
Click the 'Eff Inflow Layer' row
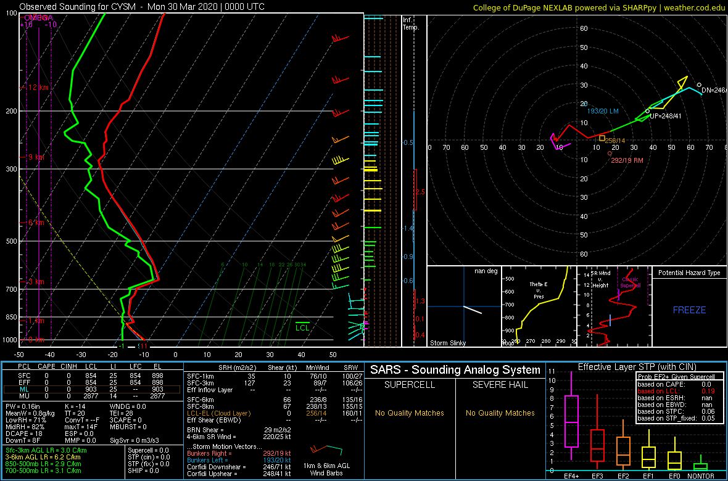pyautogui.click(x=275, y=389)
